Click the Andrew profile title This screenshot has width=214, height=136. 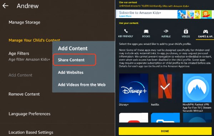click(x=28, y=6)
